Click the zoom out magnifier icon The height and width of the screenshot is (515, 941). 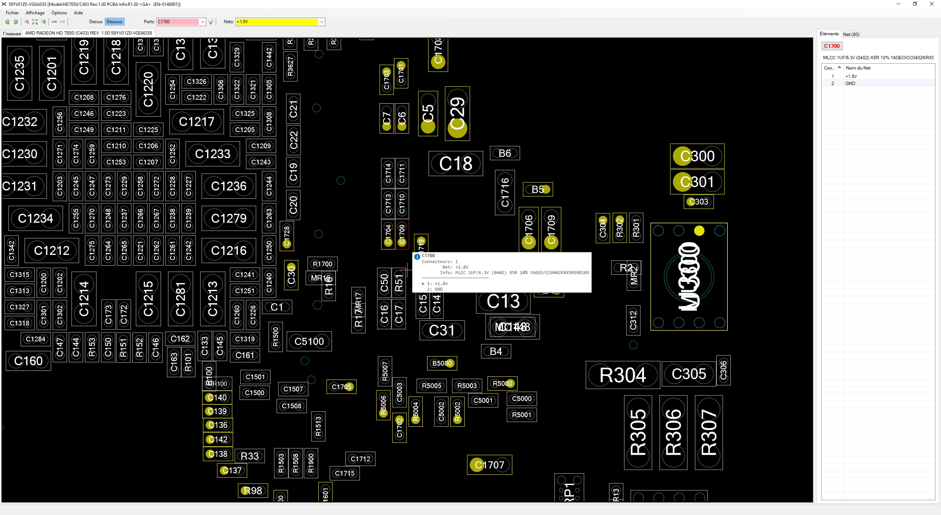pyautogui.click(x=26, y=22)
